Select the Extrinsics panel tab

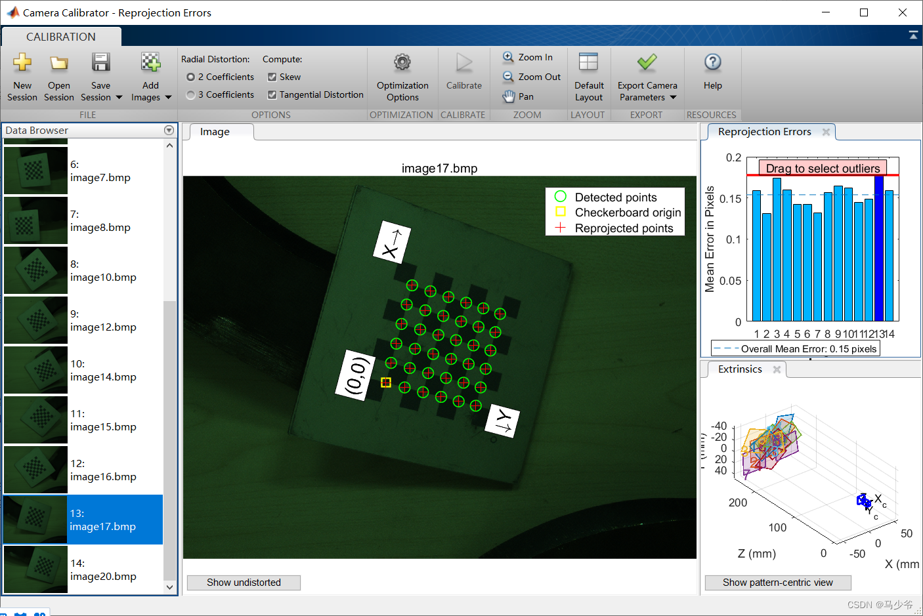click(740, 369)
